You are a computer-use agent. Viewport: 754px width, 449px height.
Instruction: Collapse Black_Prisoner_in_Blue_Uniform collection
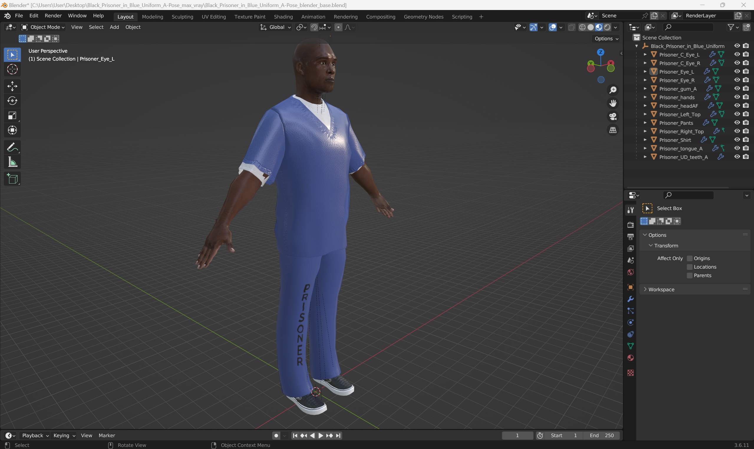[x=636, y=46]
